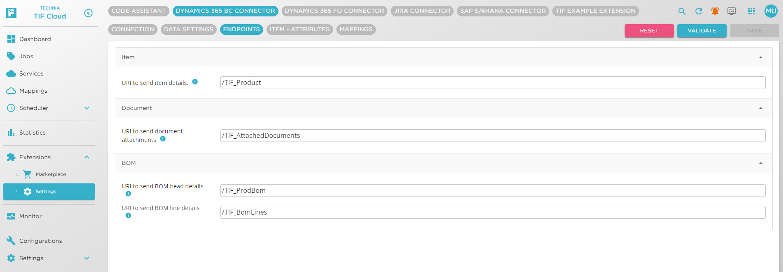Open the notifications bell
Image resolution: width=783 pixels, height=272 pixels.
pyautogui.click(x=715, y=11)
